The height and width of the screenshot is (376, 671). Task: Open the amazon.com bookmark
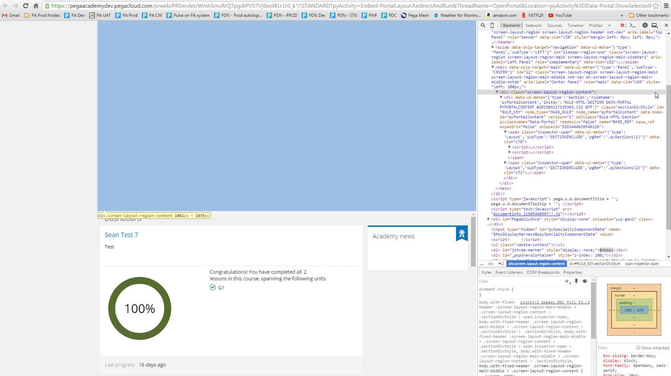pyautogui.click(x=501, y=15)
